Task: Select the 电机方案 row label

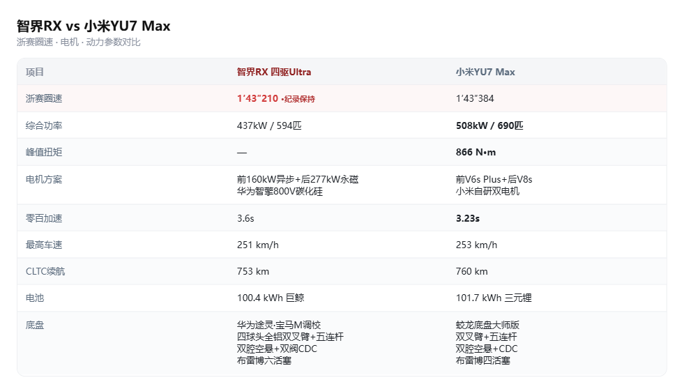Action: coord(44,179)
